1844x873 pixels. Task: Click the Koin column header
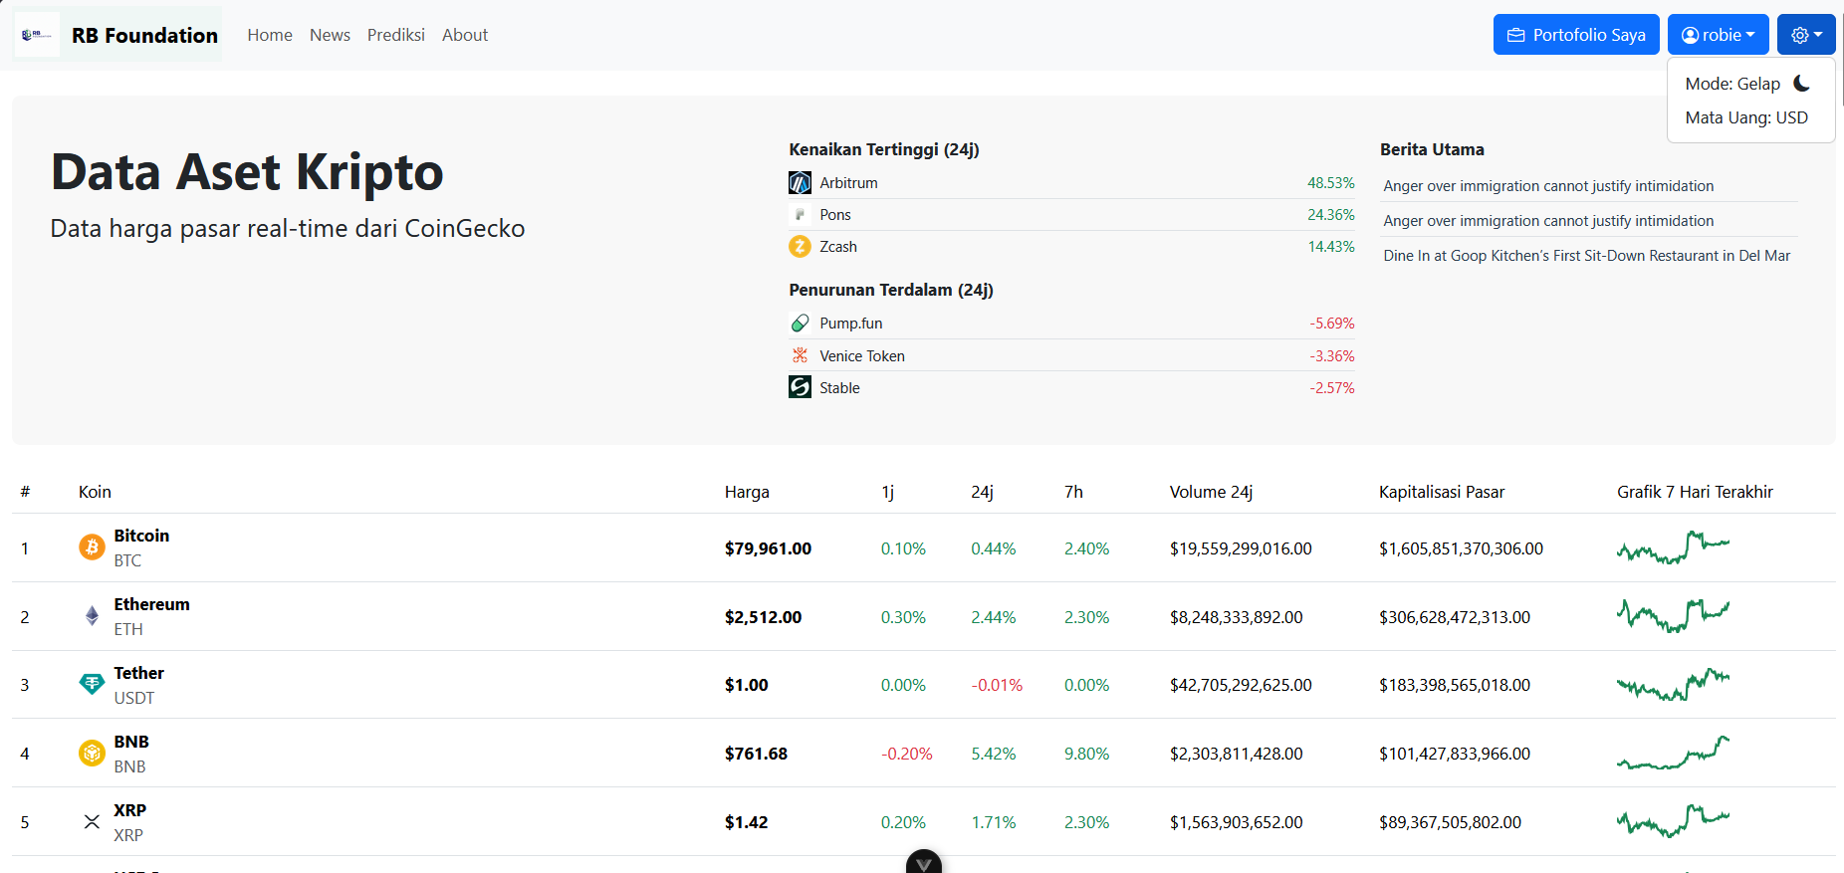coord(95,492)
